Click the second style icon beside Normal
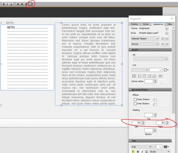The width and height of the screenshot is (178, 153). (x=167, y=44)
